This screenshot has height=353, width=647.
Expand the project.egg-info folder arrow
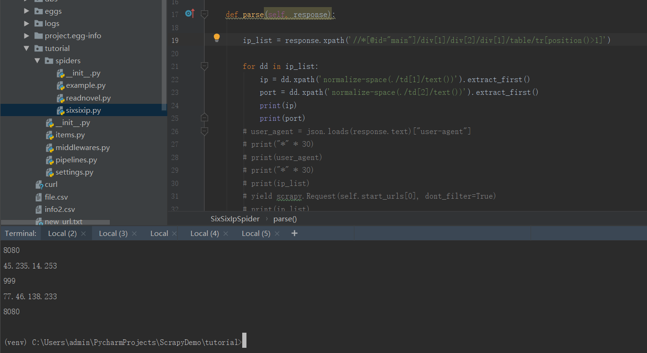27,36
